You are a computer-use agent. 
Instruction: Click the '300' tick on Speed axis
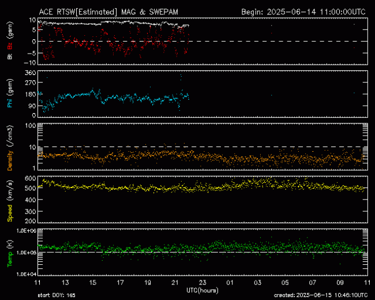tap(30, 212)
